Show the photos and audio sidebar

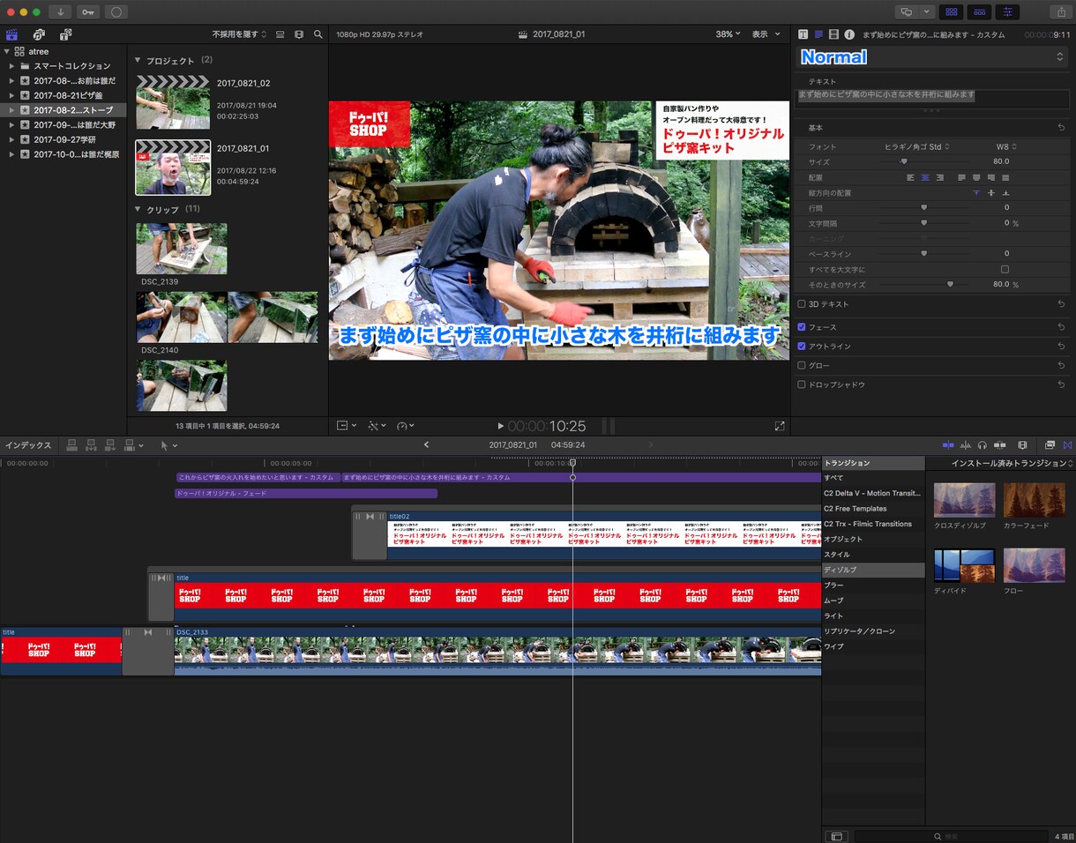click(39, 34)
